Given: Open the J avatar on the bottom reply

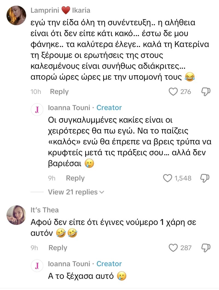Looking at the screenshot, I should [x=37, y=264].
